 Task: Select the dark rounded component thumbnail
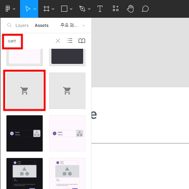pos(67,57)
